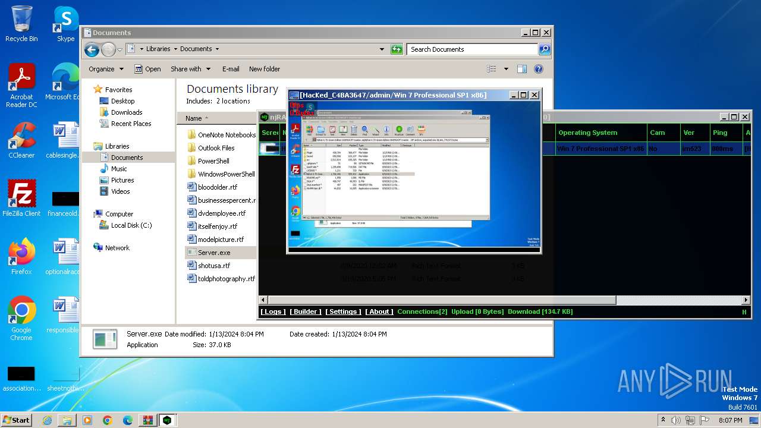
Task: Change view using the views icon
Action: pos(492,69)
